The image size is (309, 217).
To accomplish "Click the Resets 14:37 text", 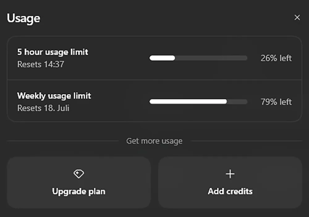I will tap(40, 64).
